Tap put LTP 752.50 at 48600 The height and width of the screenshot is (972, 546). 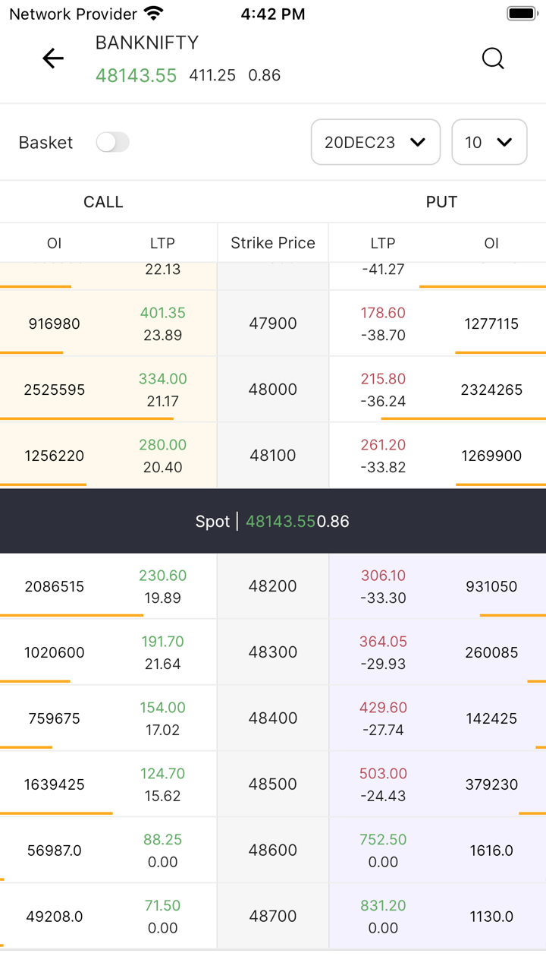[x=383, y=840]
